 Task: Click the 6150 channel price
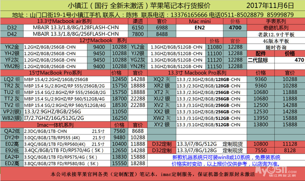tap(138, 28)
